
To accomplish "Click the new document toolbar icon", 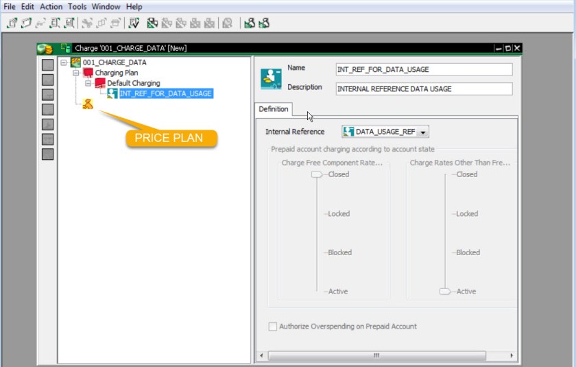I will click(12, 23).
